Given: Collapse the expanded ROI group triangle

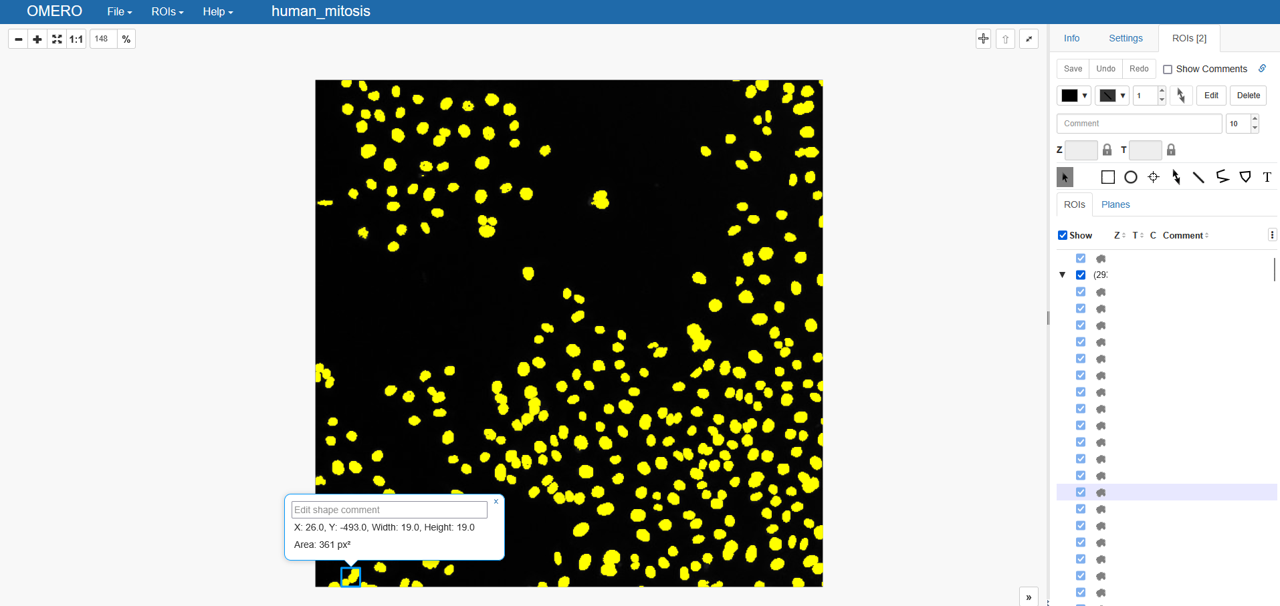Looking at the screenshot, I should coord(1062,275).
